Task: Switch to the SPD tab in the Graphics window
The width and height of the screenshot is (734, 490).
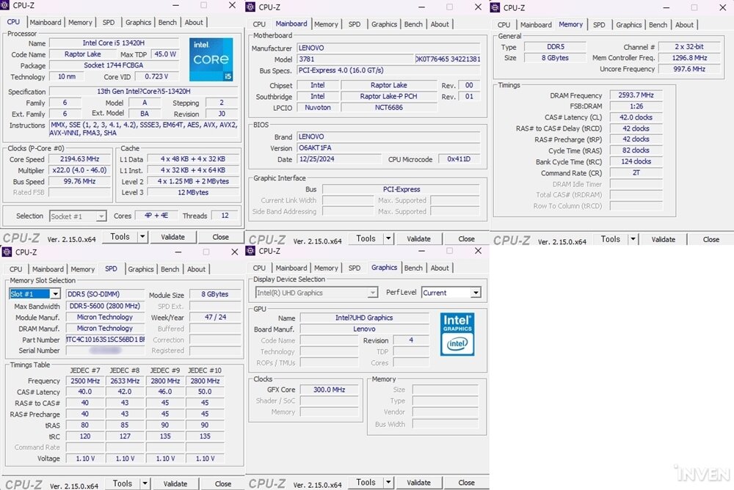Action: 355,268
